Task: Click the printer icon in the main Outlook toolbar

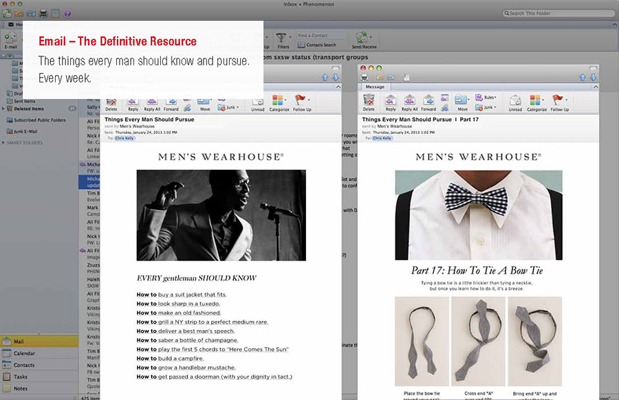Action: click(x=43, y=14)
